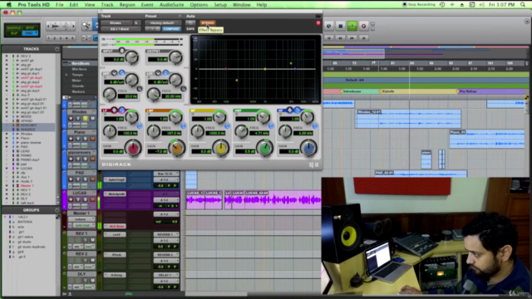
Task: Open the File menu
Action: (59, 5)
